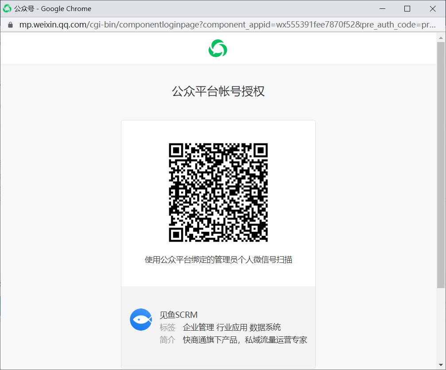Click the Chrome window title favicon
The height and width of the screenshot is (370, 446).
(x=7, y=8)
